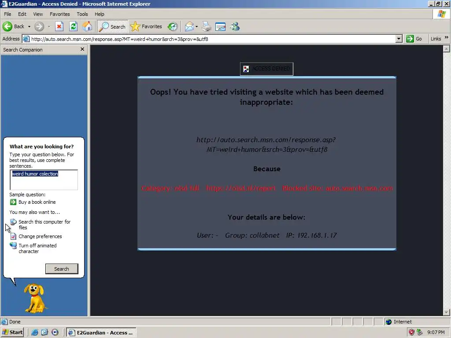Expand the address bar dropdown
The height and width of the screenshot is (338, 451).
point(399,39)
